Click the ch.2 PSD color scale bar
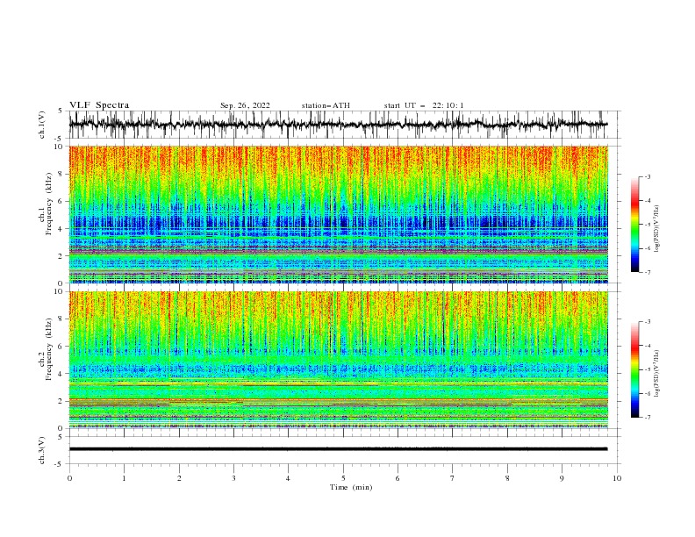Screen dimensions: 695x537 point(635,369)
